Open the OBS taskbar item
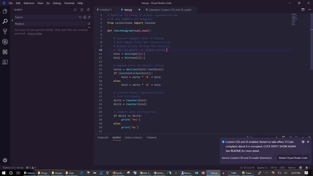 pos(233,173)
